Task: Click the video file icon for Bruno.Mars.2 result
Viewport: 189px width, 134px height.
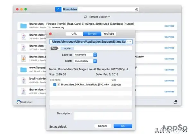Action: coord(23,59)
